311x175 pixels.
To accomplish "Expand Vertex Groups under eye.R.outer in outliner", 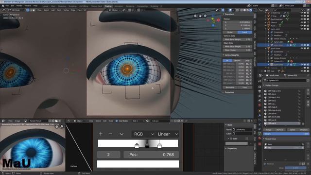I will coord(269,58).
